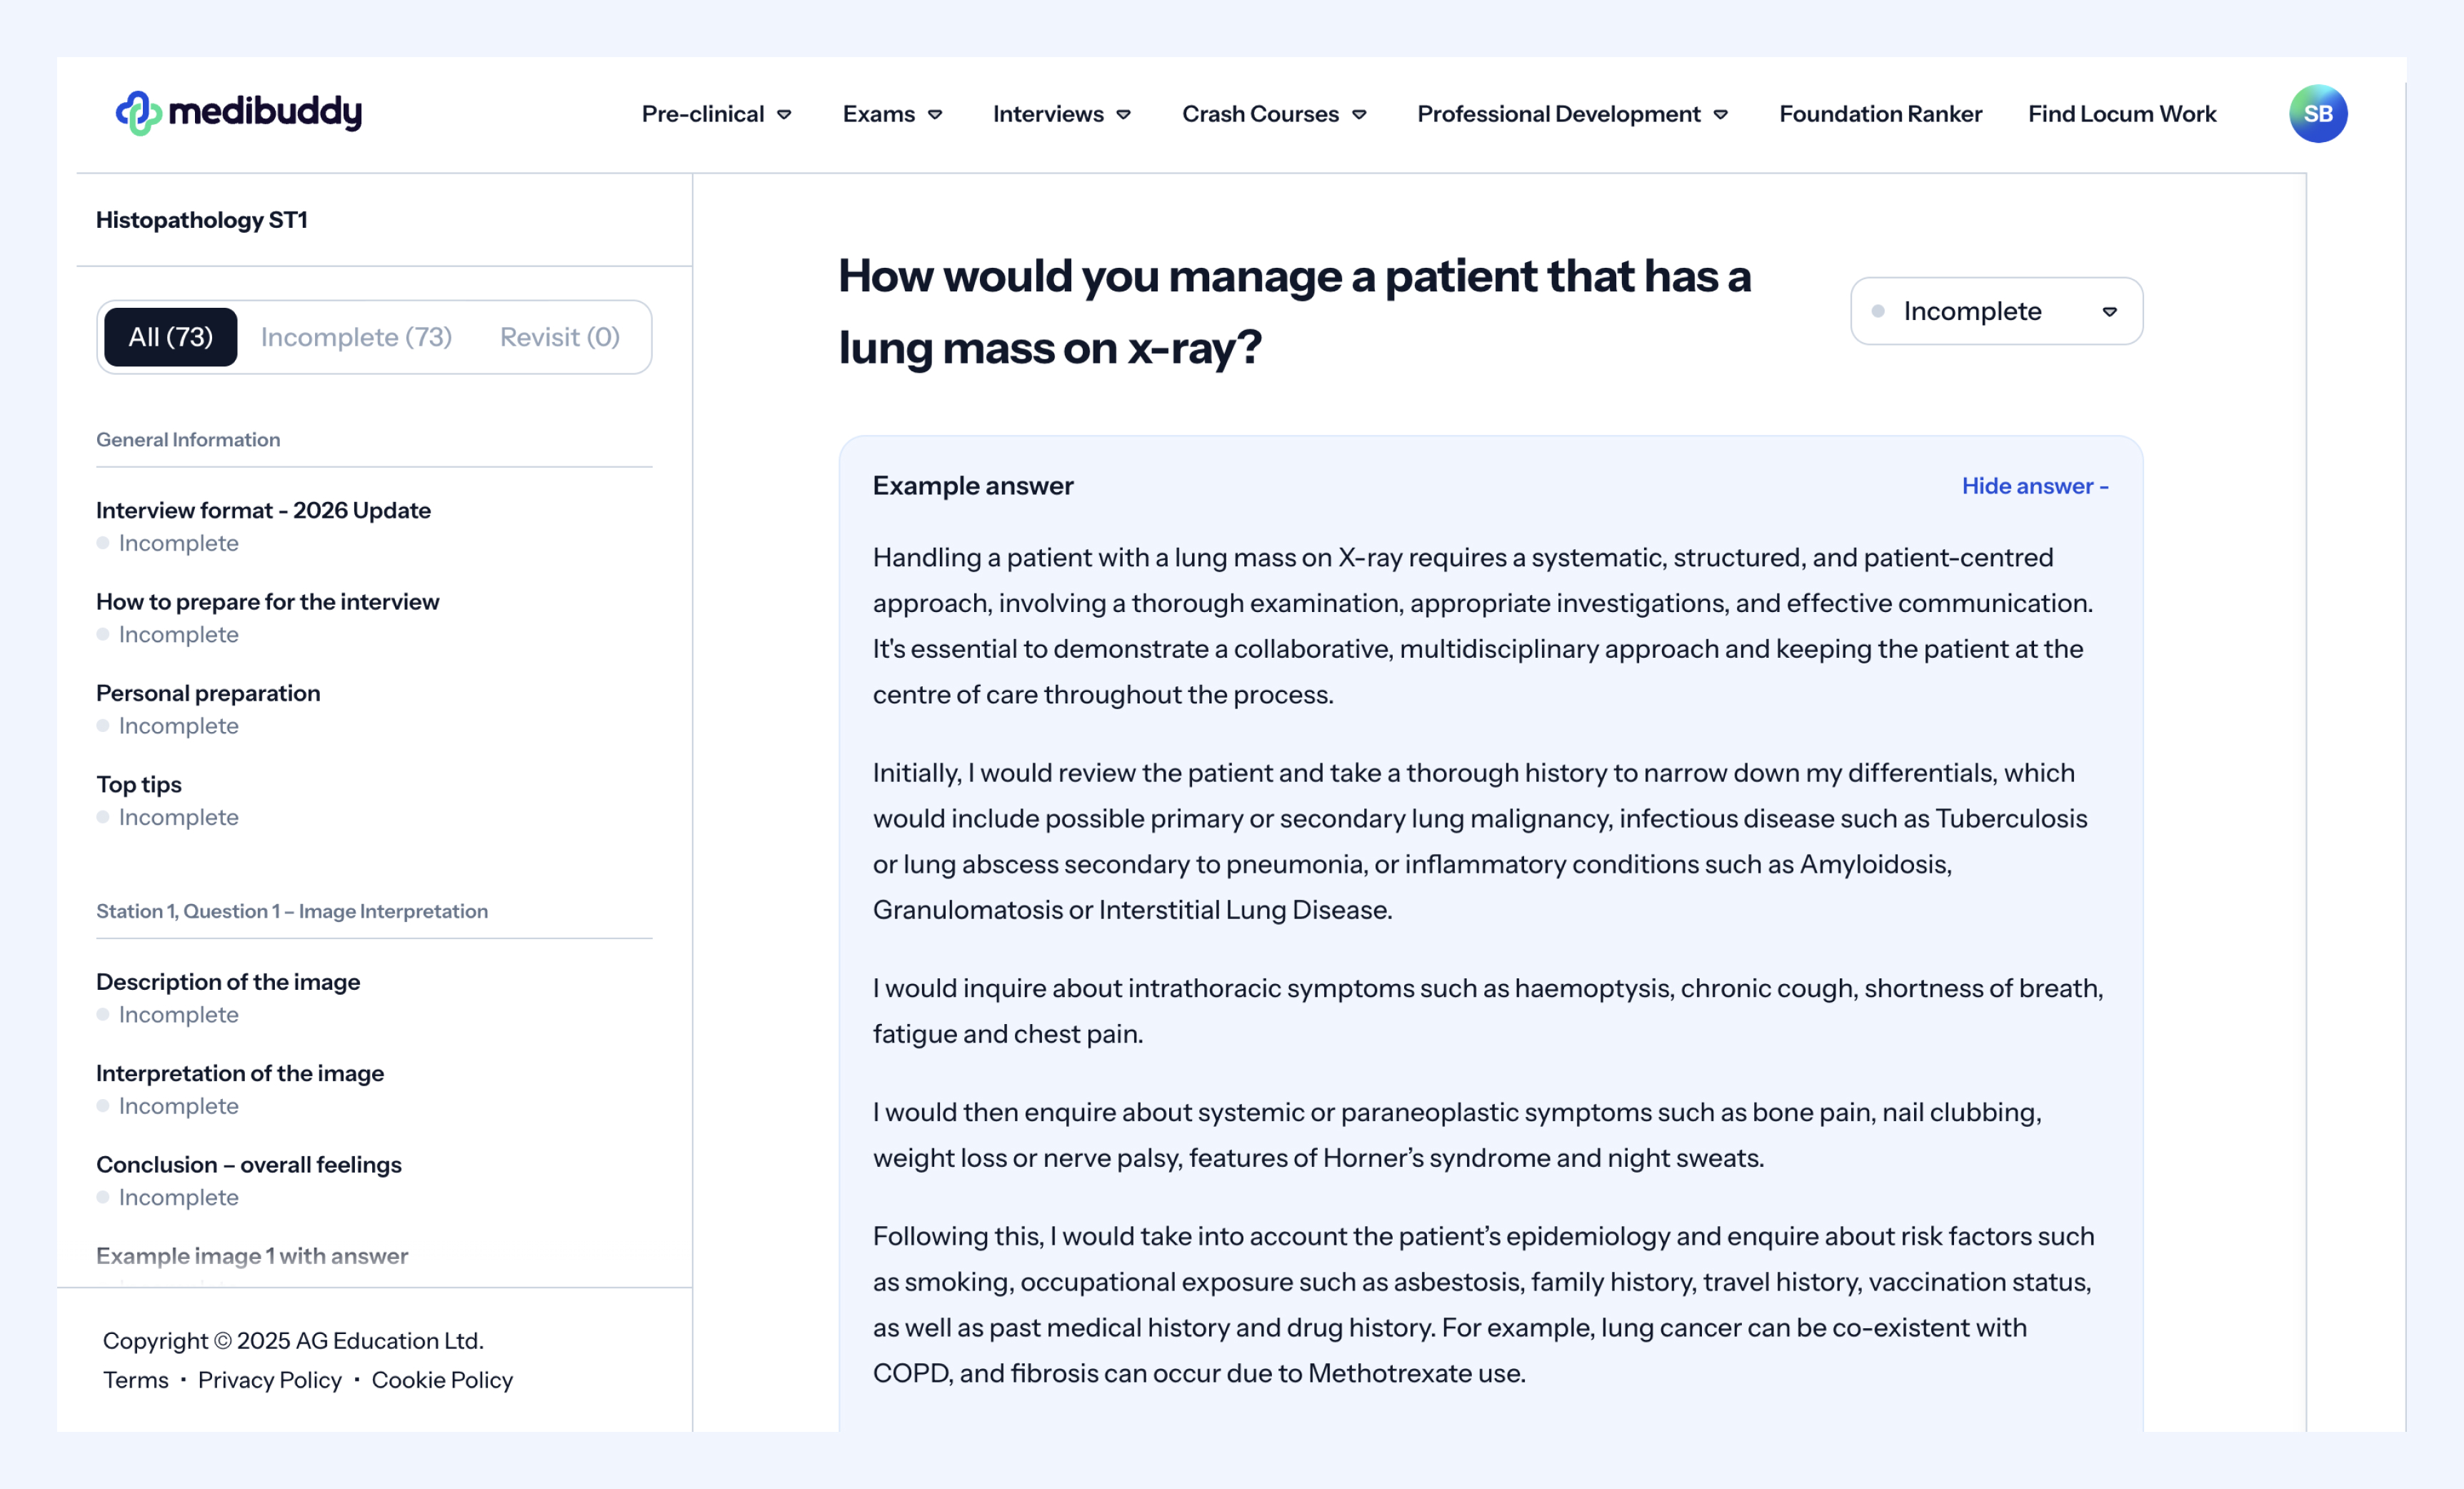This screenshot has height=1489, width=2464.
Task: Expand the Professional Development menu
Action: pyautogui.click(x=1558, y=114)
